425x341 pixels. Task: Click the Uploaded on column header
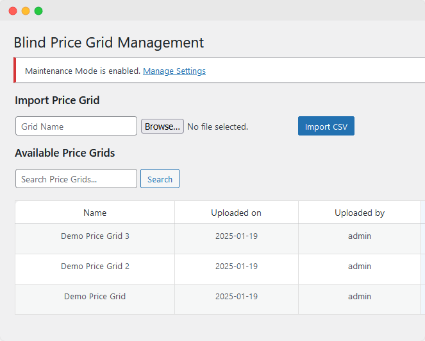(x=236, y=213)
